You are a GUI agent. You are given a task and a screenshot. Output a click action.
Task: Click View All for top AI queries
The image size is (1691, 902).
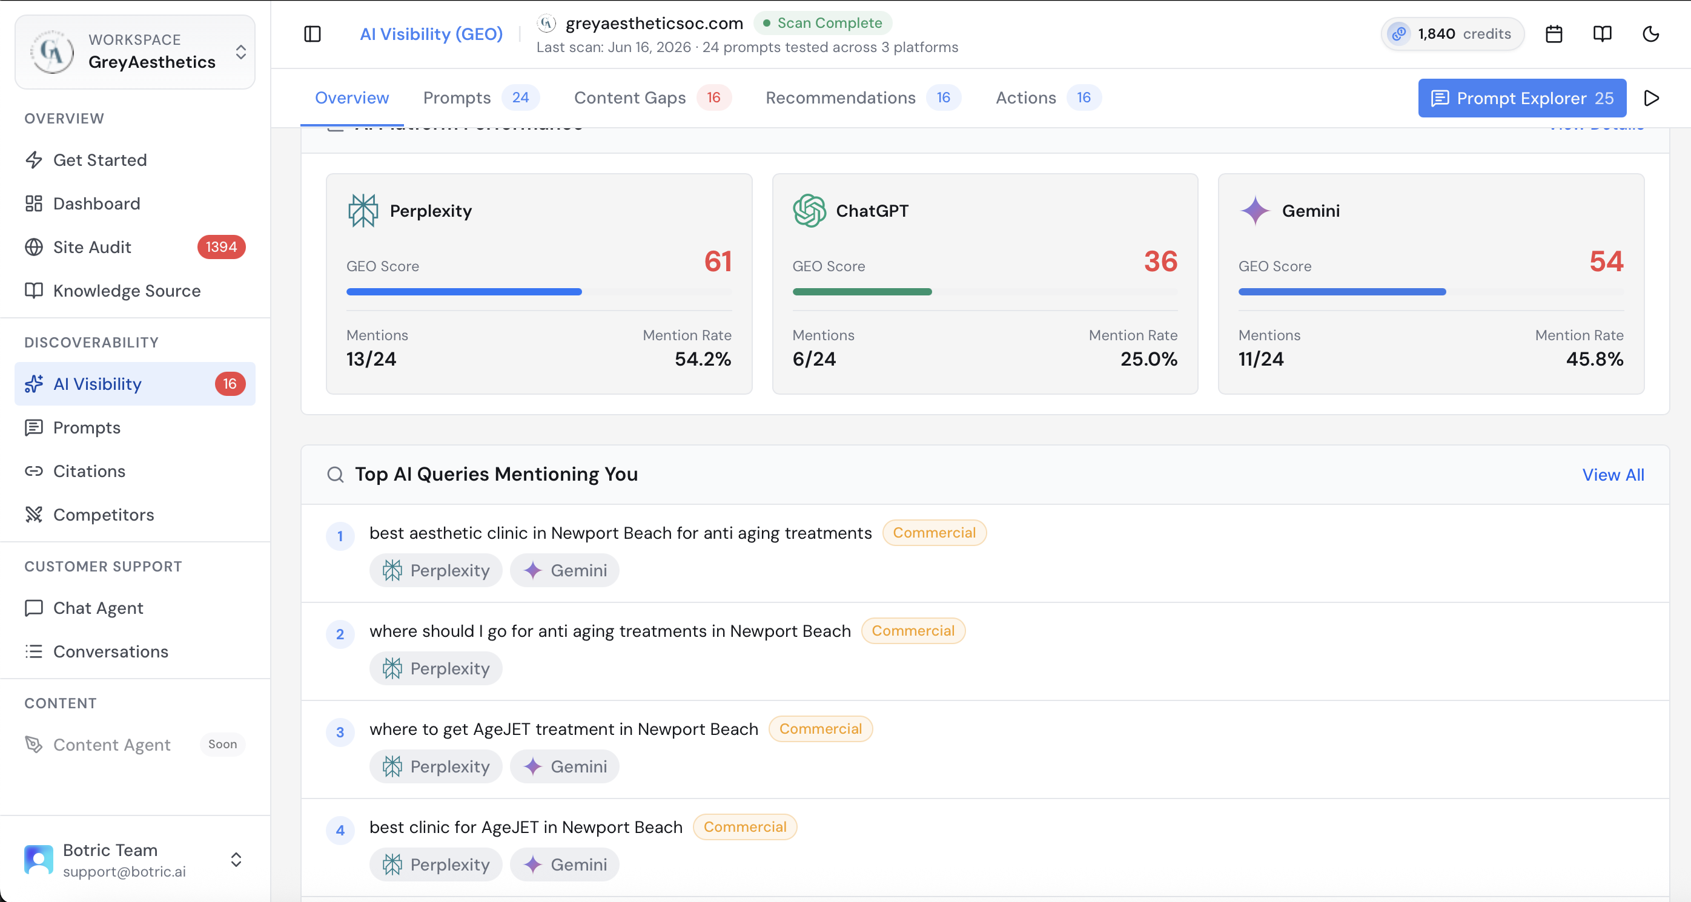(x=1613, y=474)
